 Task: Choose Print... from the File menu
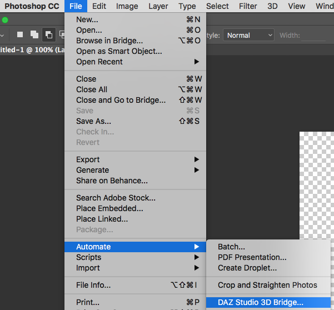(x=135, y=302)
